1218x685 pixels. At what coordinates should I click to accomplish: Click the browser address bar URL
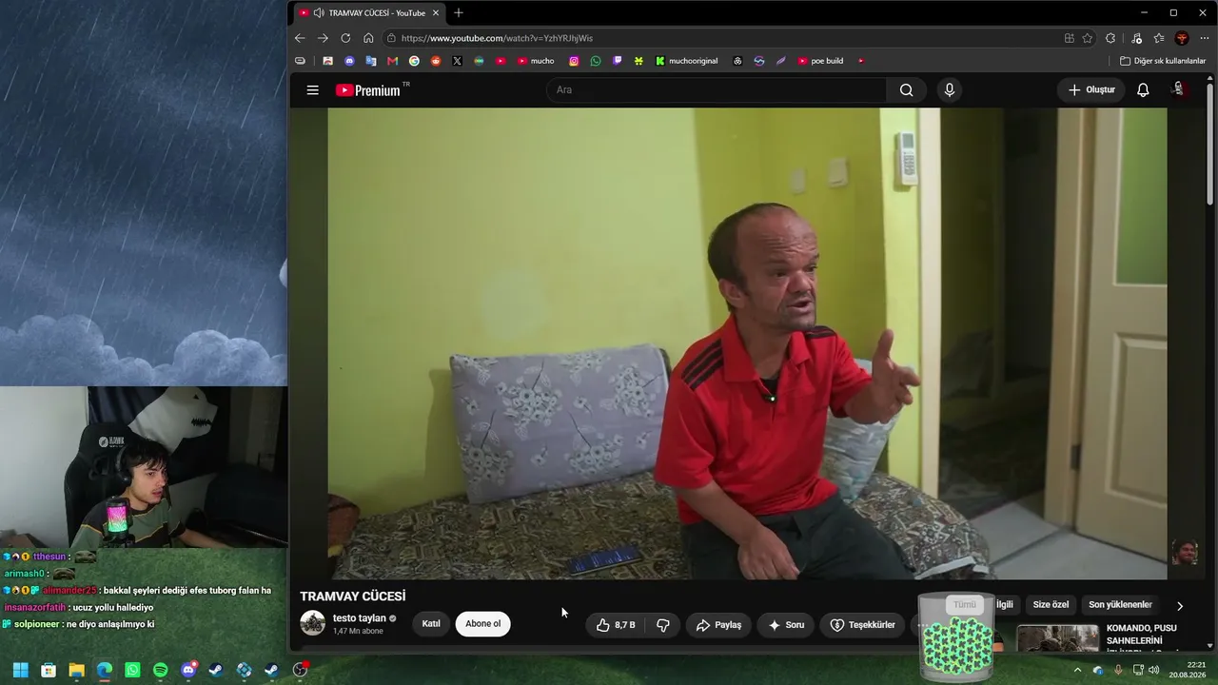[497, 38]
